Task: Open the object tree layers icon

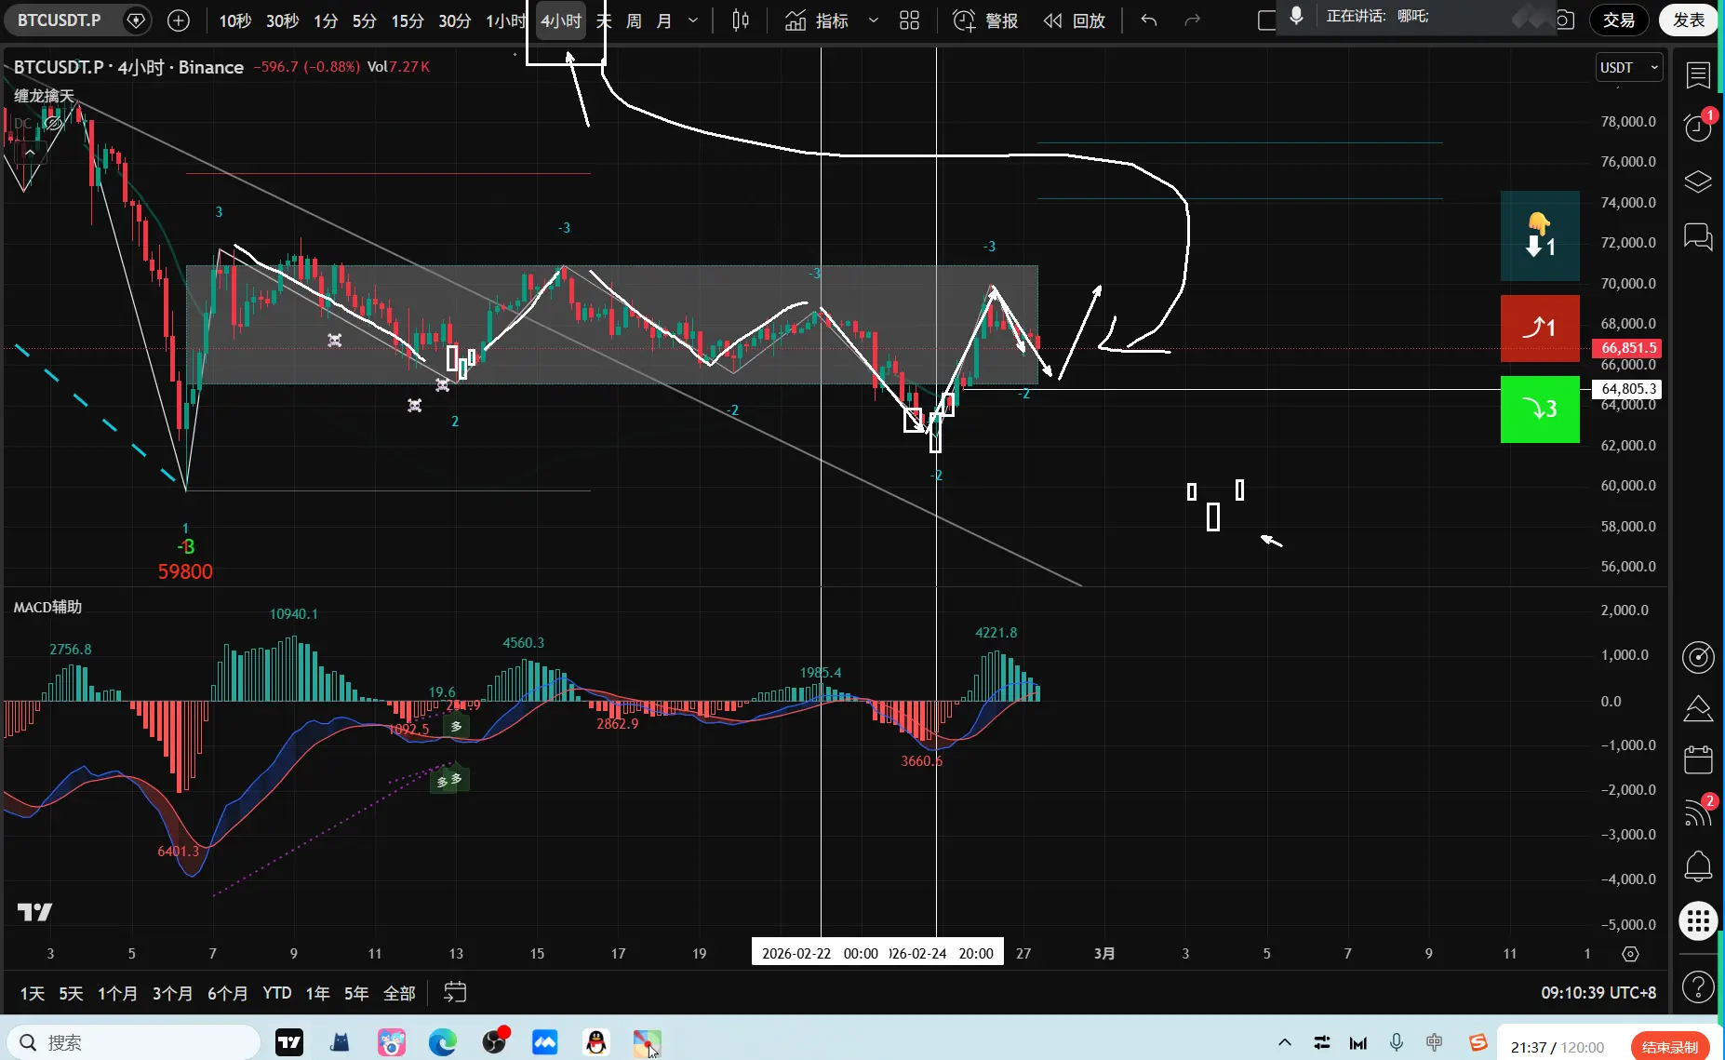Action: coord(1698,181)
